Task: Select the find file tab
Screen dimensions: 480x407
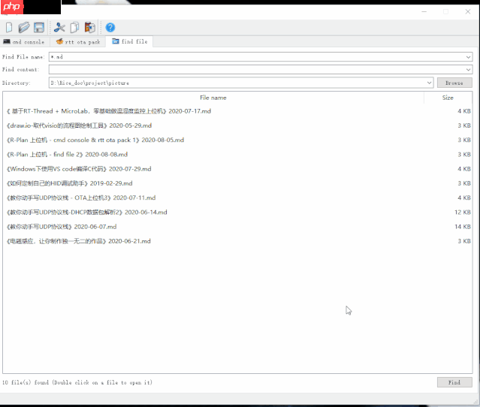Action: click(129, 42)
